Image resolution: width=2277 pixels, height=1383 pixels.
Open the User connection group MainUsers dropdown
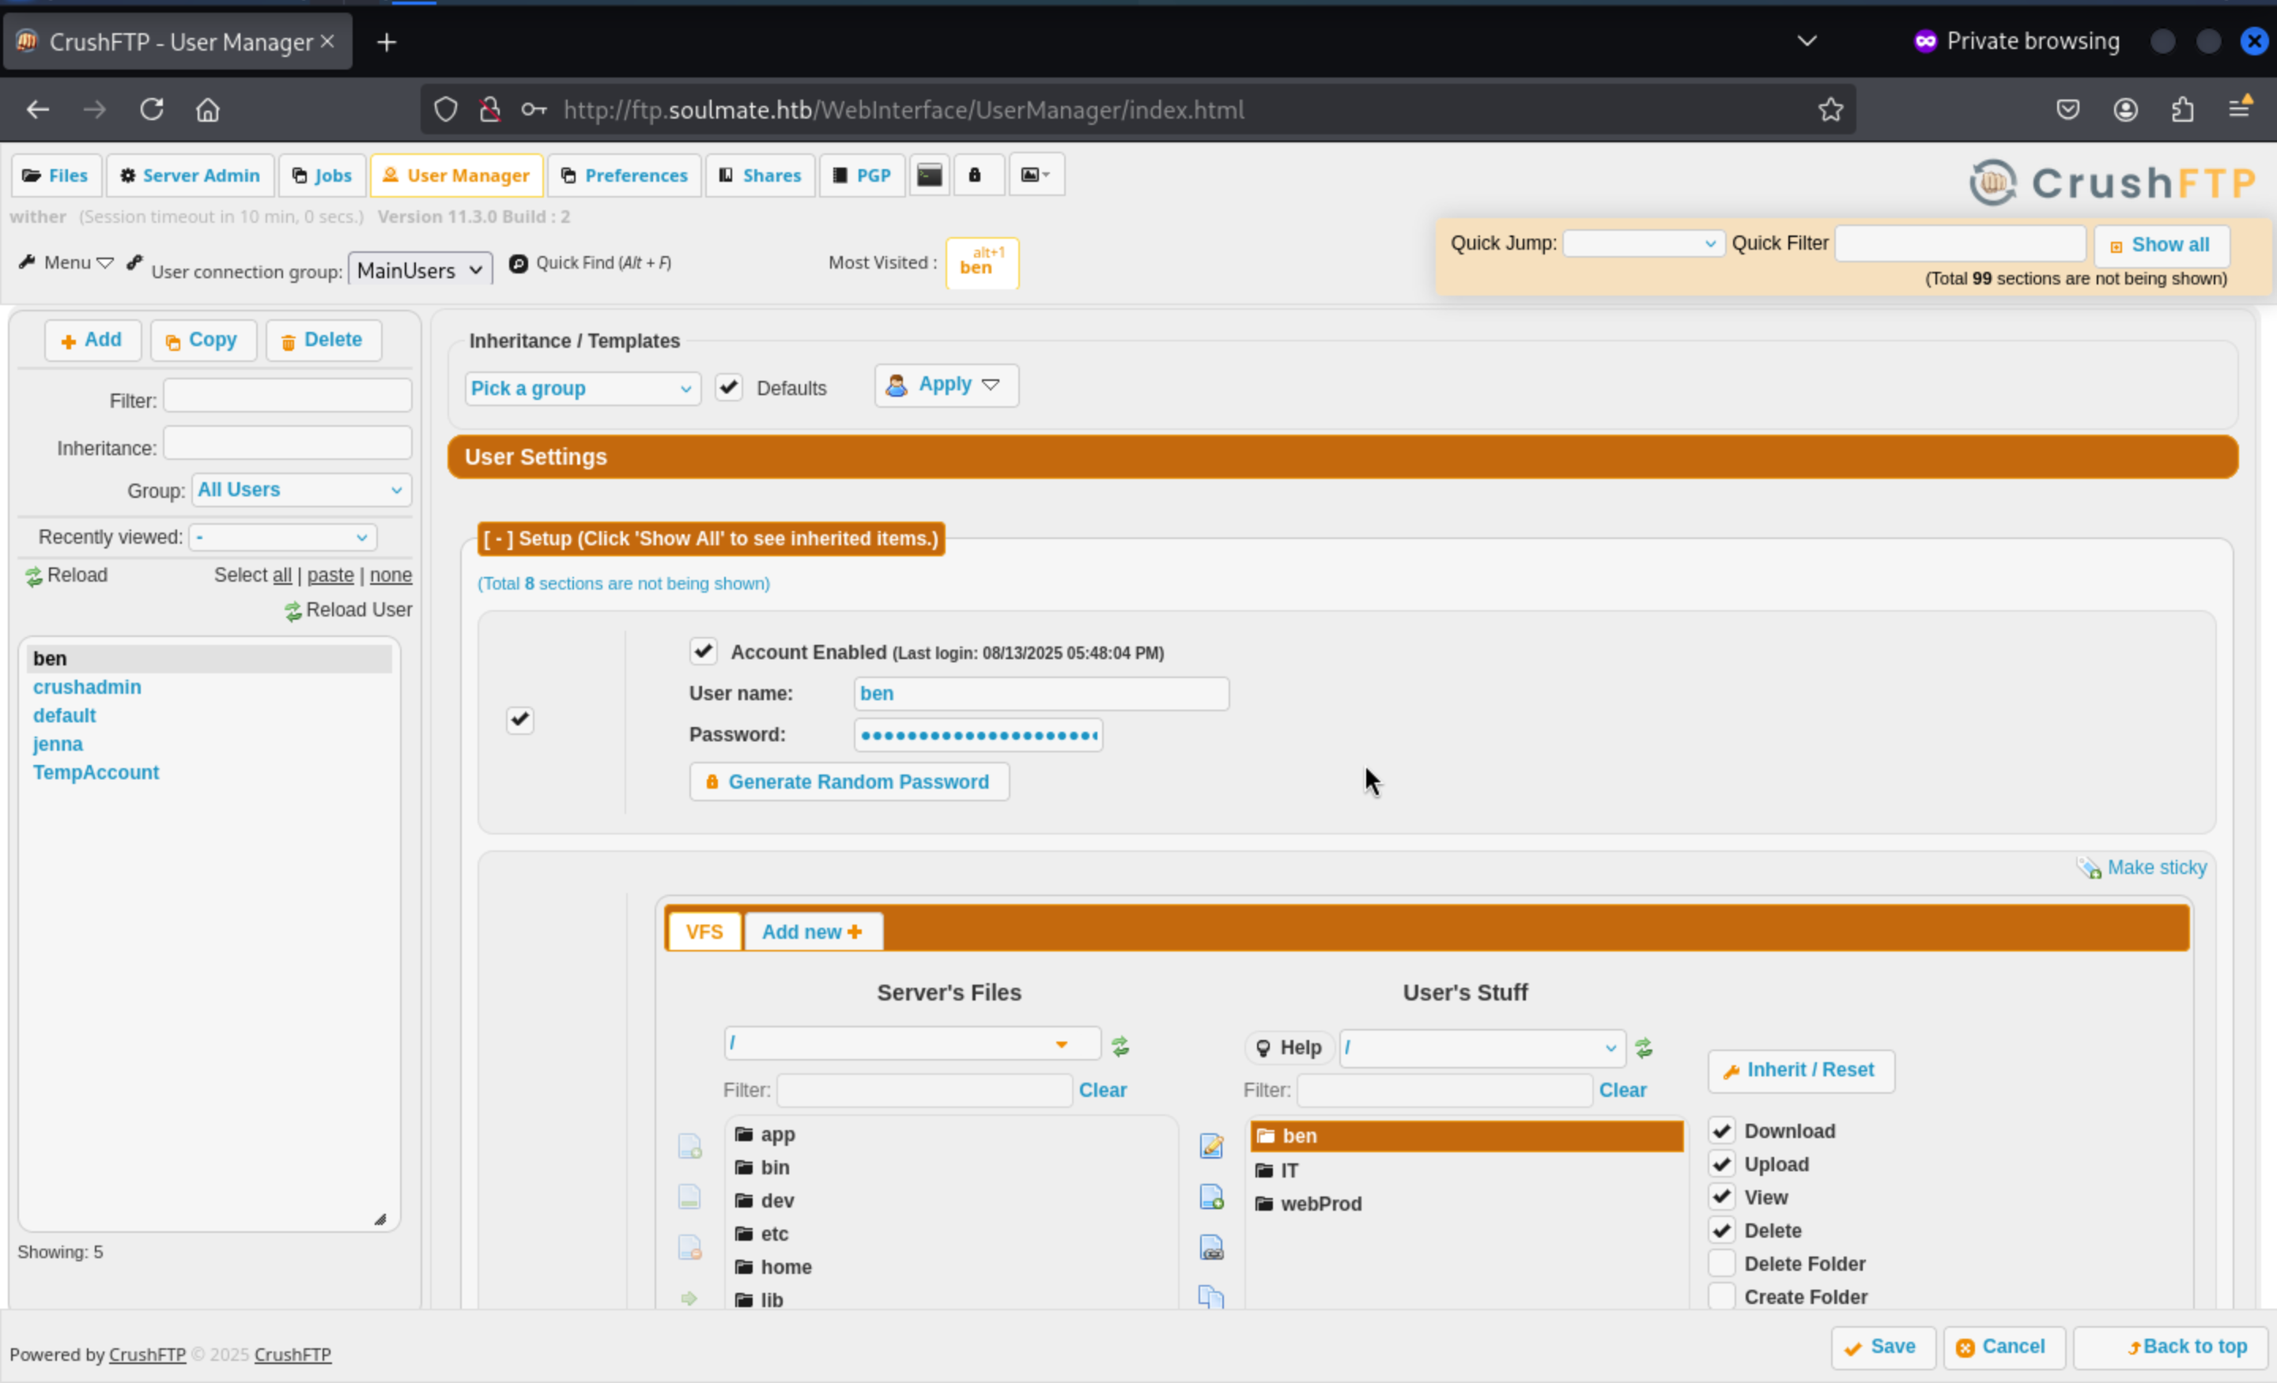420,269
